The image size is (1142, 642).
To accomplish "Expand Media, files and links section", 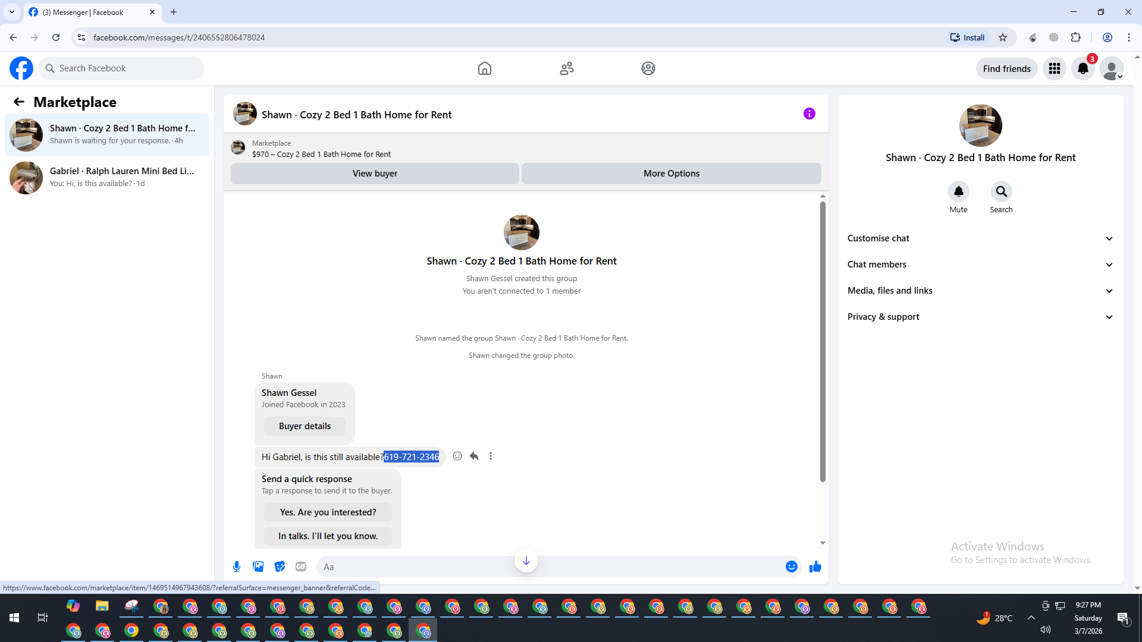I will pyautogui.click(x=981, y=291).
